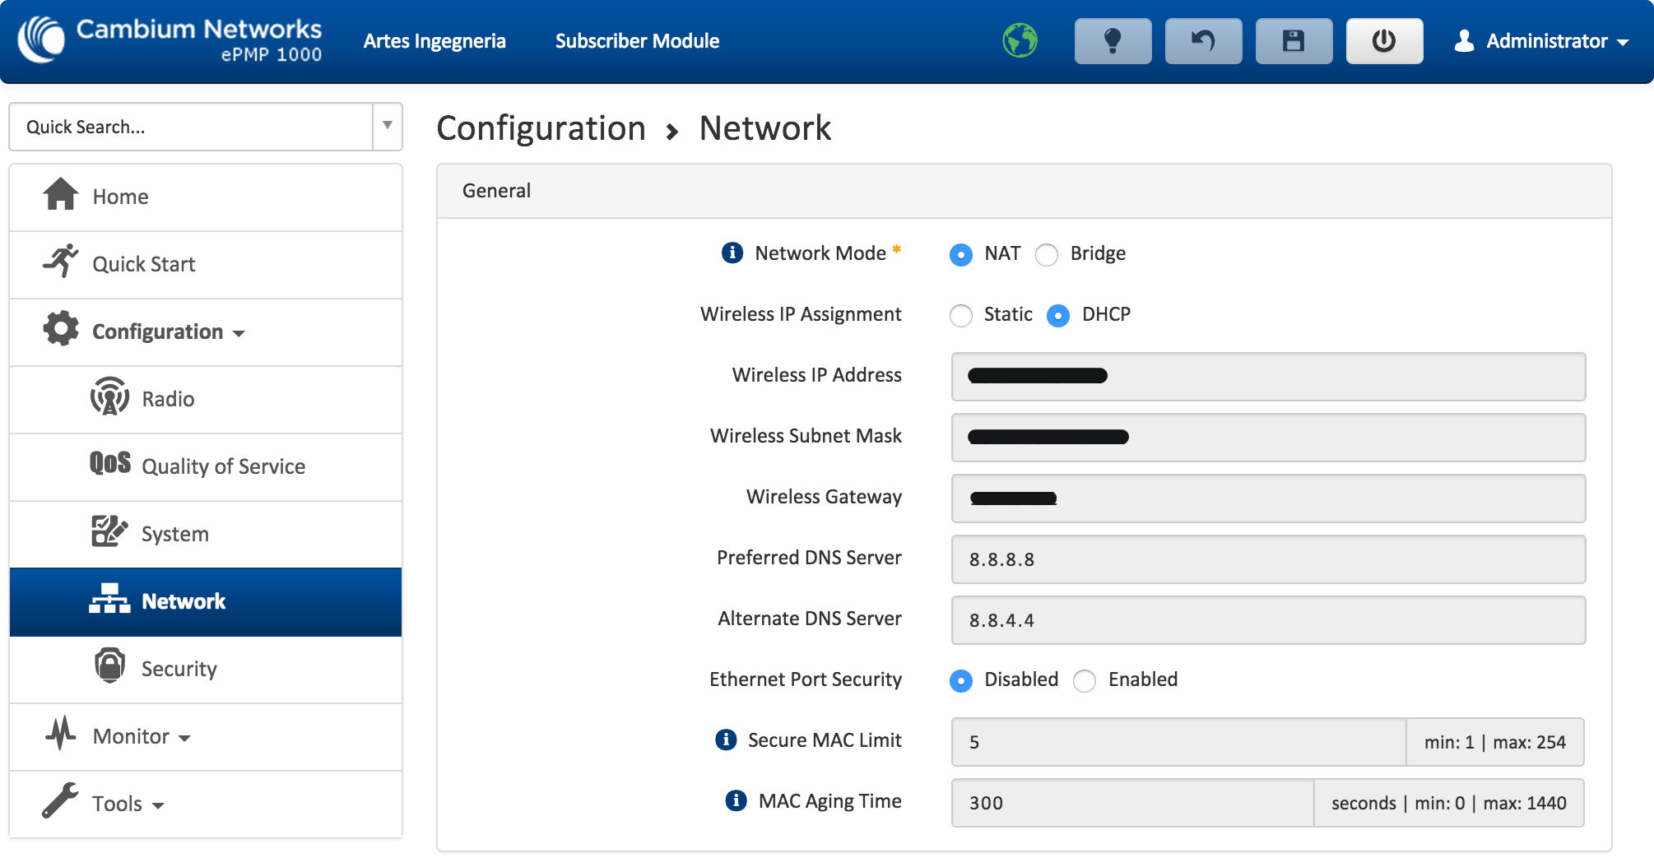Screen dimensions: 1654x867
Task: Click the lightbulb notifications button
Action: coord(1113,40)
